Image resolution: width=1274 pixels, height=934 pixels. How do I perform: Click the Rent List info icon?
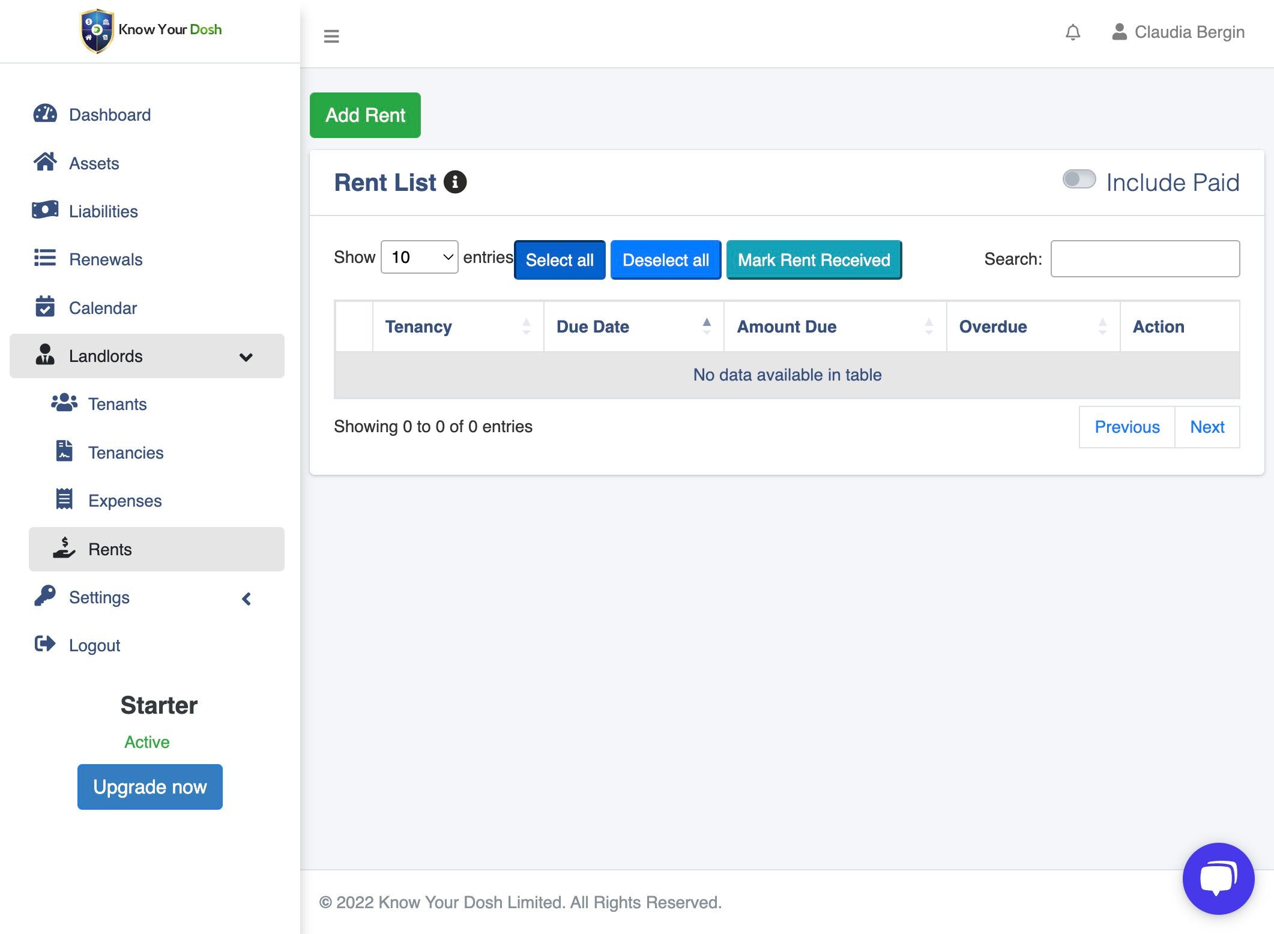455,182
